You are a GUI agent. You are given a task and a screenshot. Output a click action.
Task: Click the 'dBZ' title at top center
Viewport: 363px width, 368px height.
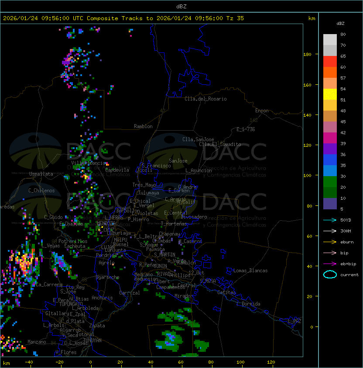click(x=181, y=7)
